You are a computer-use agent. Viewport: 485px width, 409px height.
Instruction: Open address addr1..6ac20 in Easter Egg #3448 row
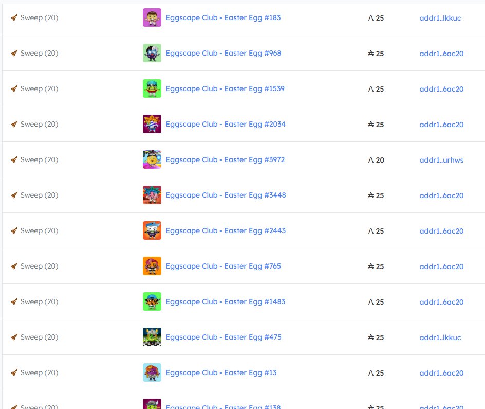click(x=441, y=195)
